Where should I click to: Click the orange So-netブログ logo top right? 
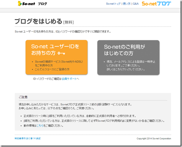point(156,4)
